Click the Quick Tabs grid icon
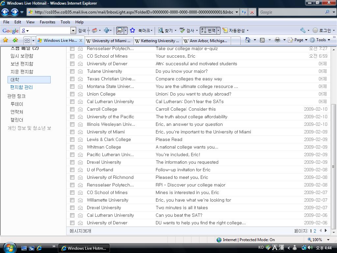 pyautogui.click(x=27, y=41)
